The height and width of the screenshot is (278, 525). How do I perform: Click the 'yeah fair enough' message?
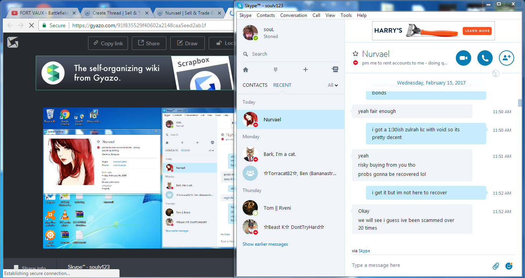[x=377, y=111]
